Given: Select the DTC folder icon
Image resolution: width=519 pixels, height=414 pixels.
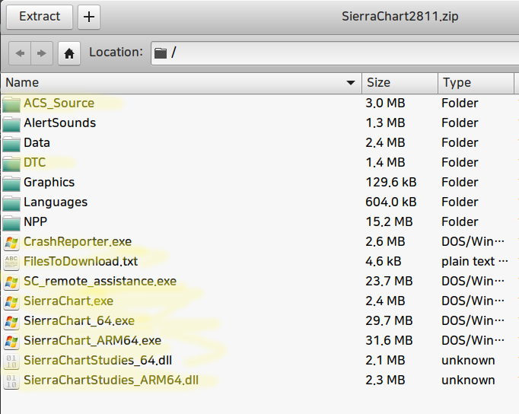Looking at the screenshot, I should 11,163.
